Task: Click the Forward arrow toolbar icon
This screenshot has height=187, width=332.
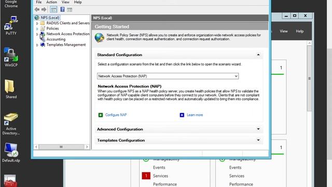Action: tap(44, 9)
